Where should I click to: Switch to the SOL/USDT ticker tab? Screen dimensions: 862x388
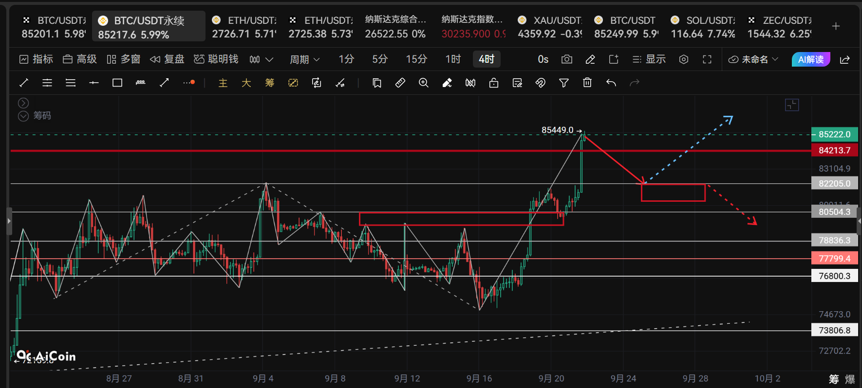tap(703, 27)
